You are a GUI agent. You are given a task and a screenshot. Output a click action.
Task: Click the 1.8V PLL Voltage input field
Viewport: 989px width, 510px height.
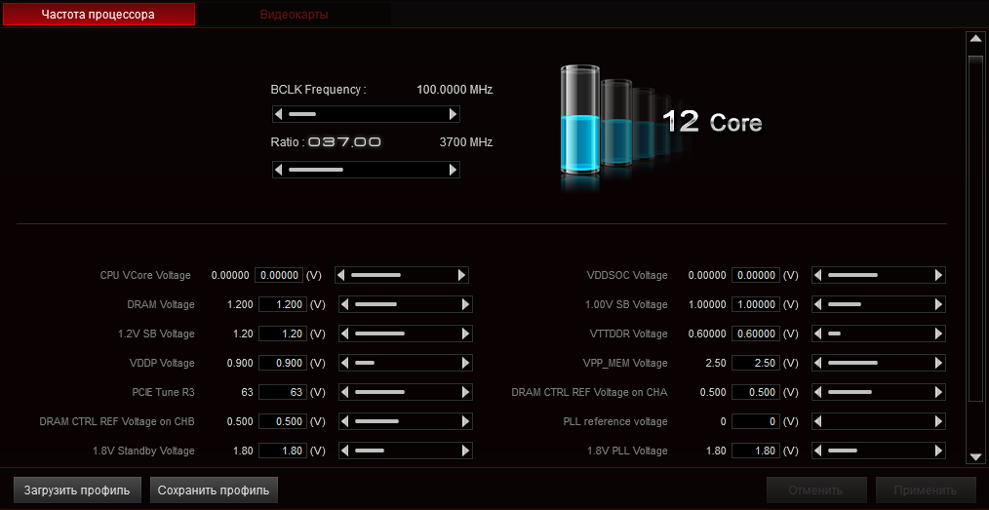756,451
